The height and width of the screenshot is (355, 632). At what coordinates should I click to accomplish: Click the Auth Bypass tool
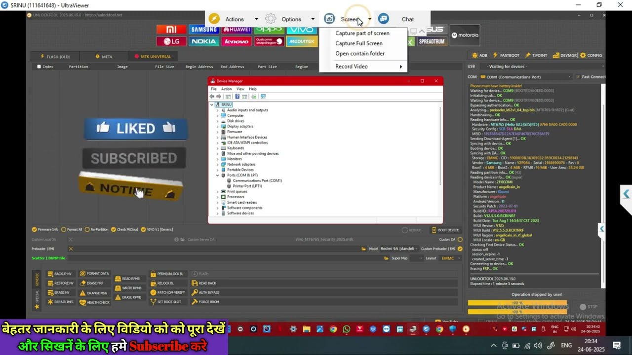[x=205, y=292]
